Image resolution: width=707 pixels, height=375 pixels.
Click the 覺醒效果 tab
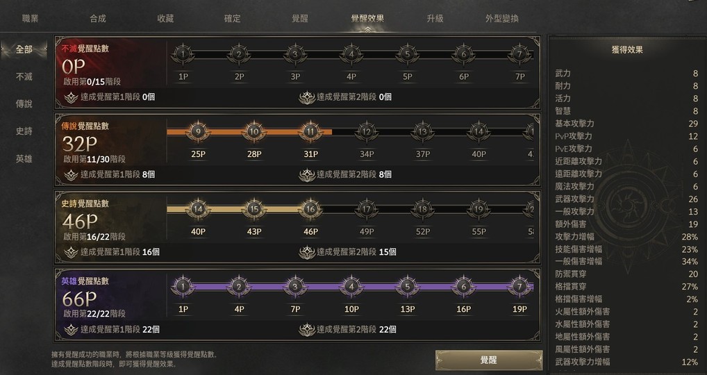click(x=367, y=19)
